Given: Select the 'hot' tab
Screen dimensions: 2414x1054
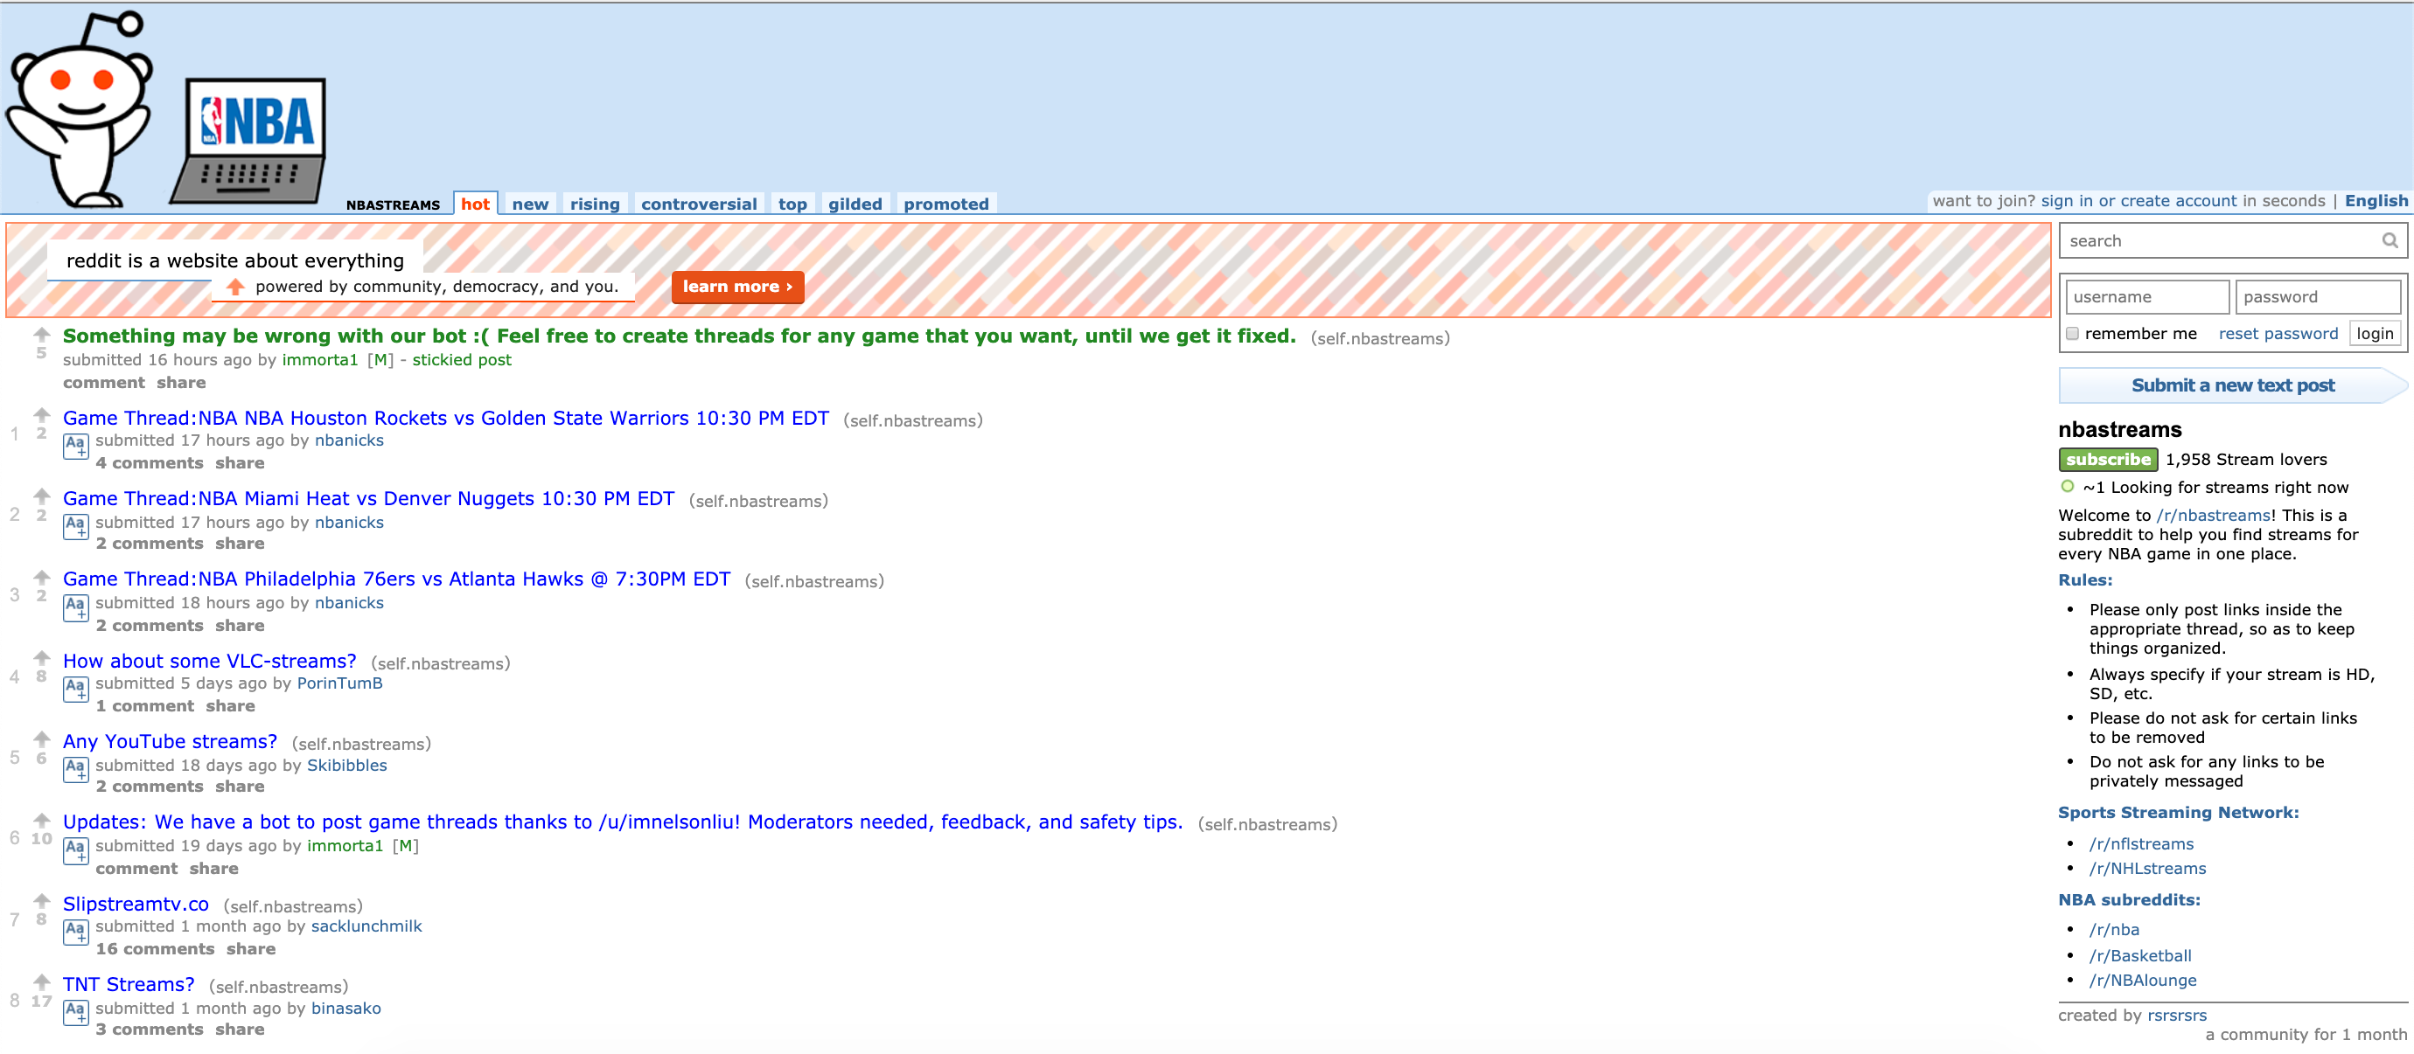Looking at the screenshot, I should (x=474, y=203).
